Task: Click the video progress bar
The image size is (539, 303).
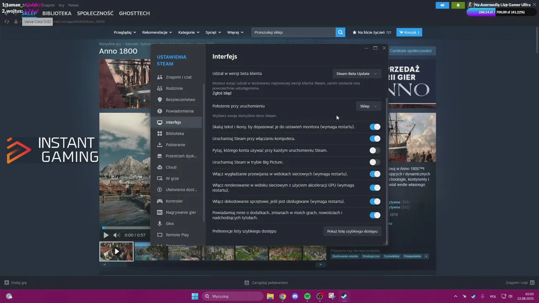Action: [125, 228]
